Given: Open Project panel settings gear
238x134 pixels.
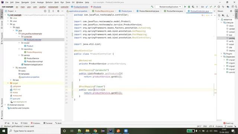Looking at the screenshot, I should click(58, 11).
